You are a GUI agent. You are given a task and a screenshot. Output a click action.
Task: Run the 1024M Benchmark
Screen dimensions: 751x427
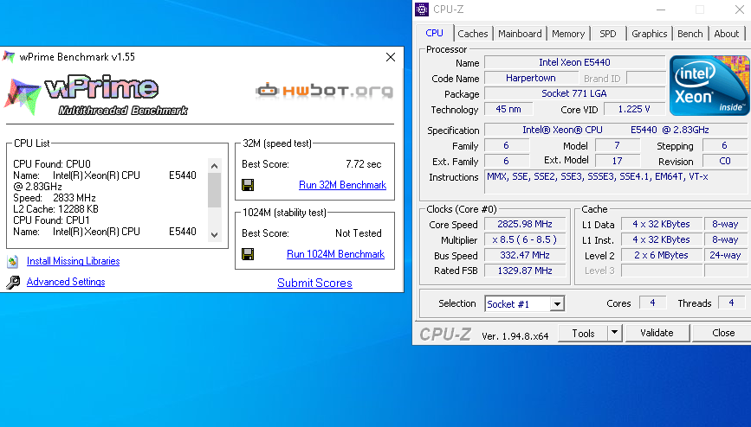(336, 254)
